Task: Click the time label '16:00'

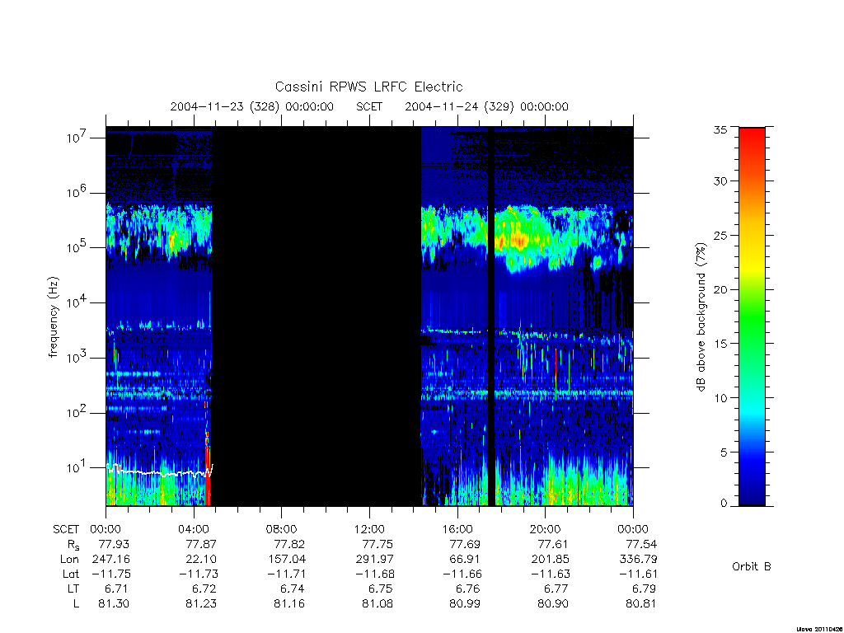Action: 457,529
